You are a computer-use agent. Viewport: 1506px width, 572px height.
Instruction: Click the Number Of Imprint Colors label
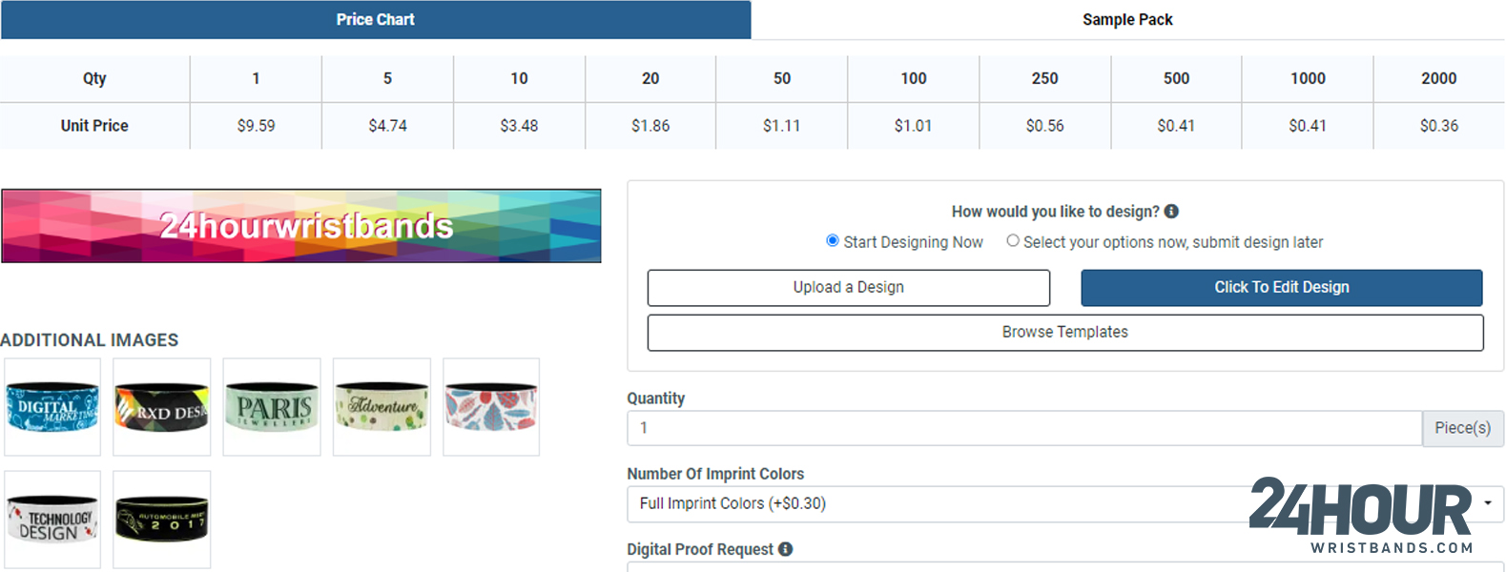click(x=715, y=474)
